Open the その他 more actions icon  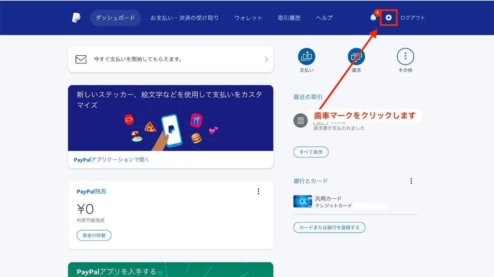coord(405,56)
